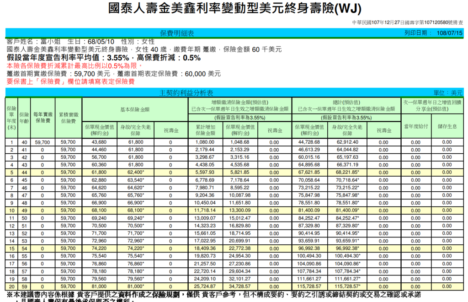The height and width of the screenshot is (302, 468).
Task: Click the "每年實繳保險費" column header
Action: click(x=43, y=118)
